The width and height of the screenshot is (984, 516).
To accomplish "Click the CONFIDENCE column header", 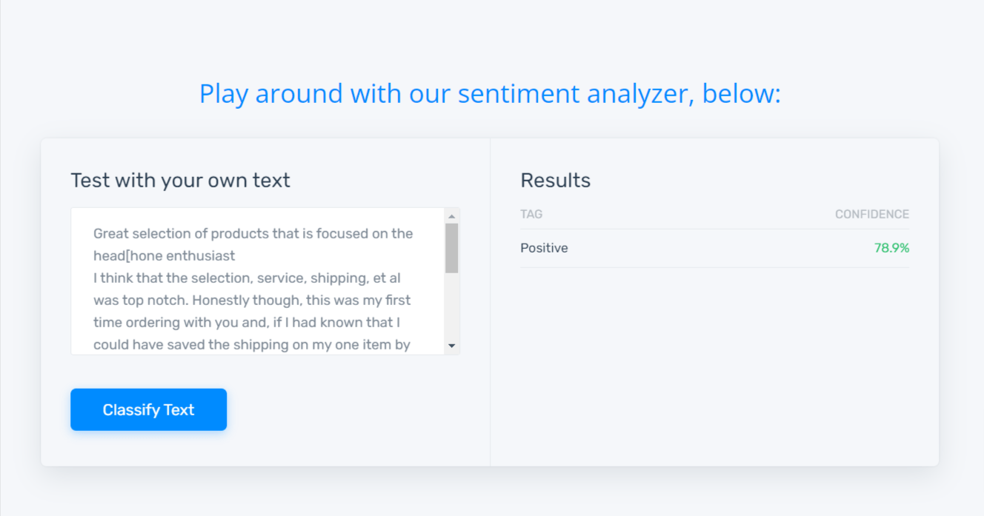I will click(872, 214).
